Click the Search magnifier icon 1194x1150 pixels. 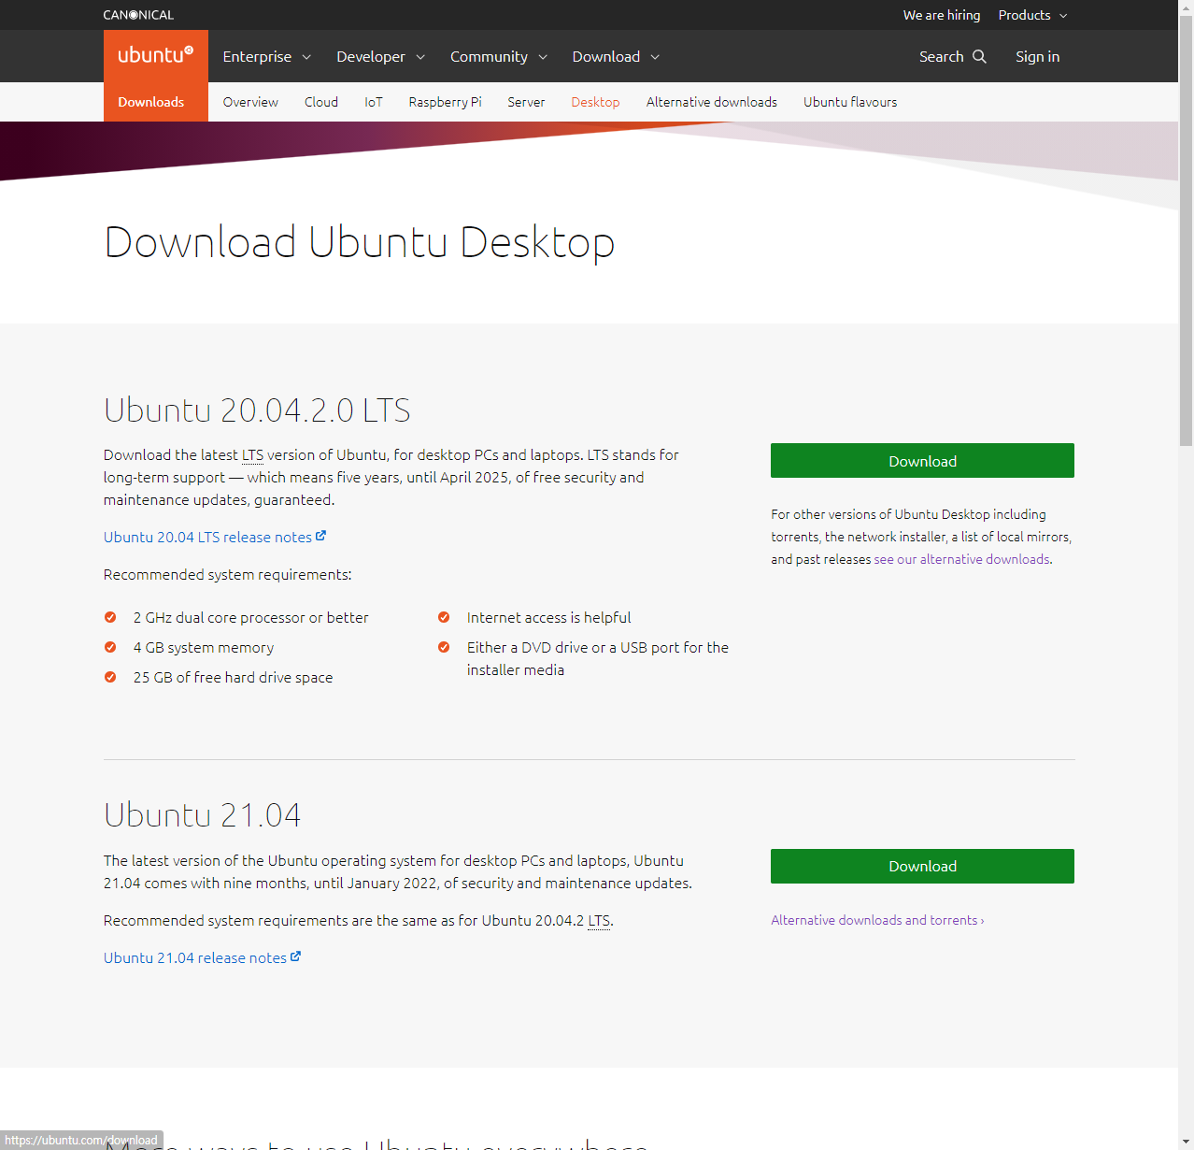pos(979,56)
